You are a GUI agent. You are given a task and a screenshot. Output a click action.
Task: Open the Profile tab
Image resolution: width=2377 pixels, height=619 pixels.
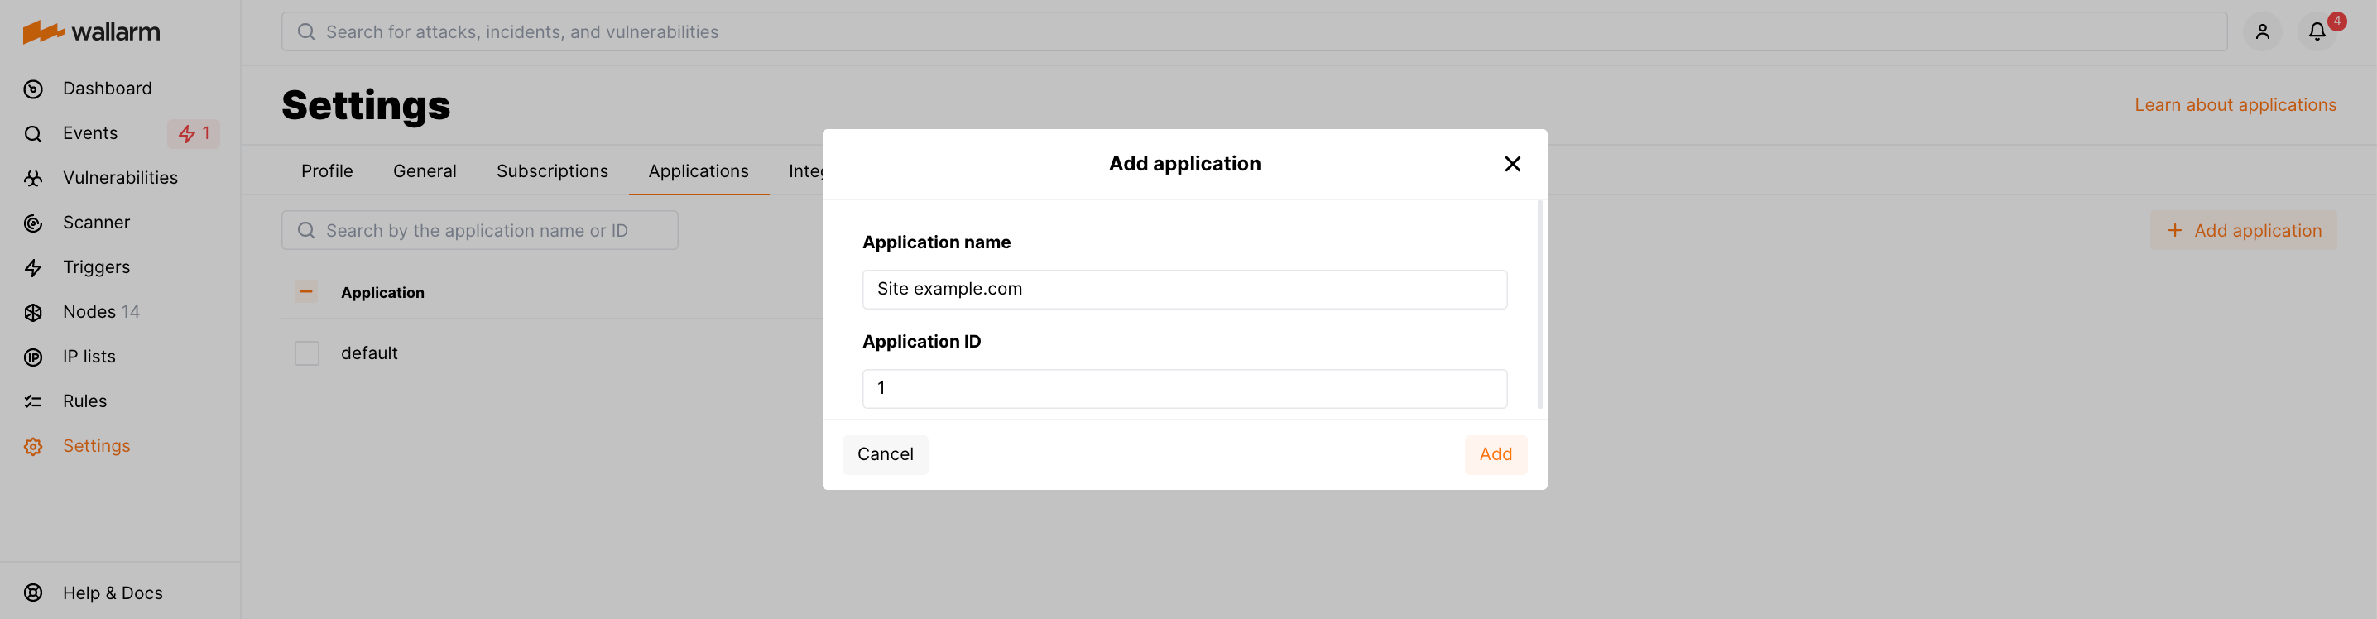(327, 170)
